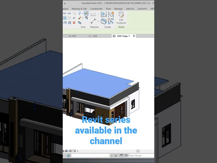Open Hide in View dropdown arrow

coord(83,13)
